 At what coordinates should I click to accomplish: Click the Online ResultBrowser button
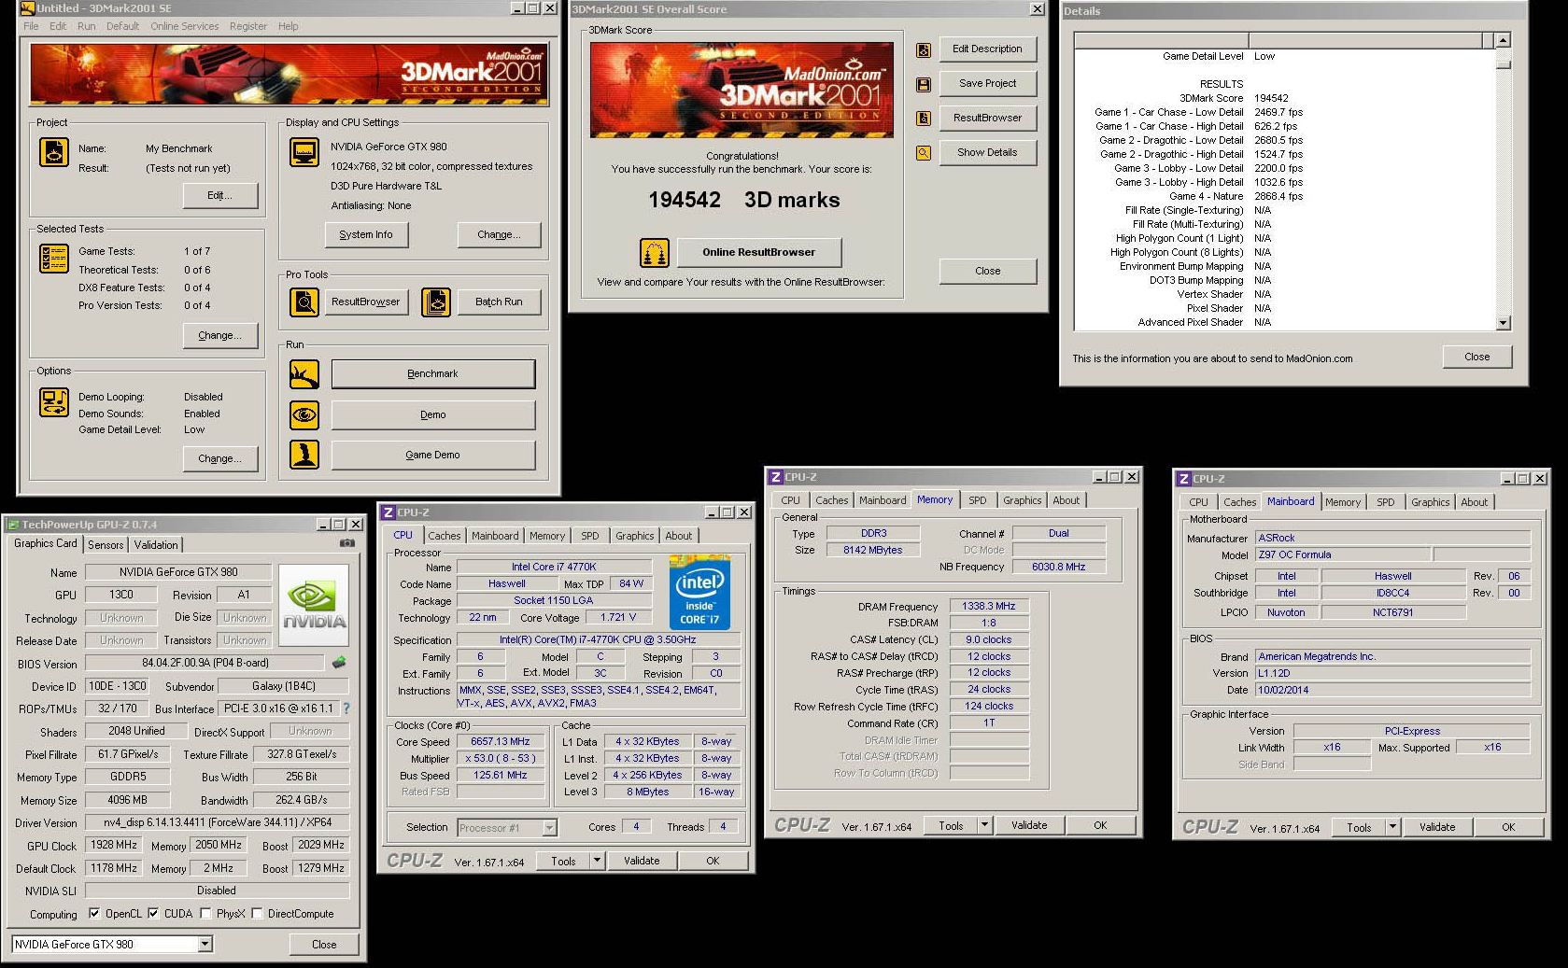758,252
